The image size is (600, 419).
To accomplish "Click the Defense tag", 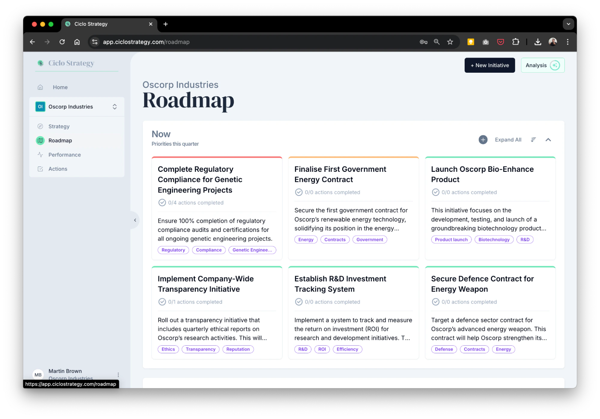I will pyautogui.click(x=444, y=349).
